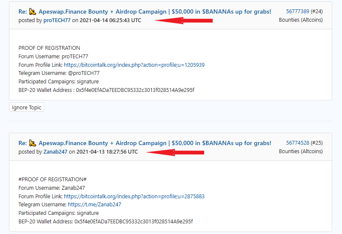Click Ignore Topic button

pos(27,107)
